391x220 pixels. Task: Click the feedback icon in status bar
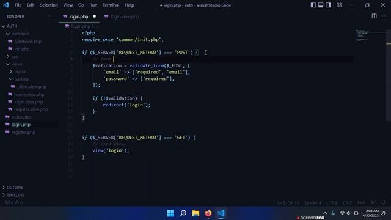pyautogui.click(x=373, y=202)
